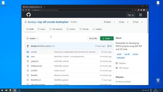Open the LICENSE file
163x92 pixels.
[34, 71]
